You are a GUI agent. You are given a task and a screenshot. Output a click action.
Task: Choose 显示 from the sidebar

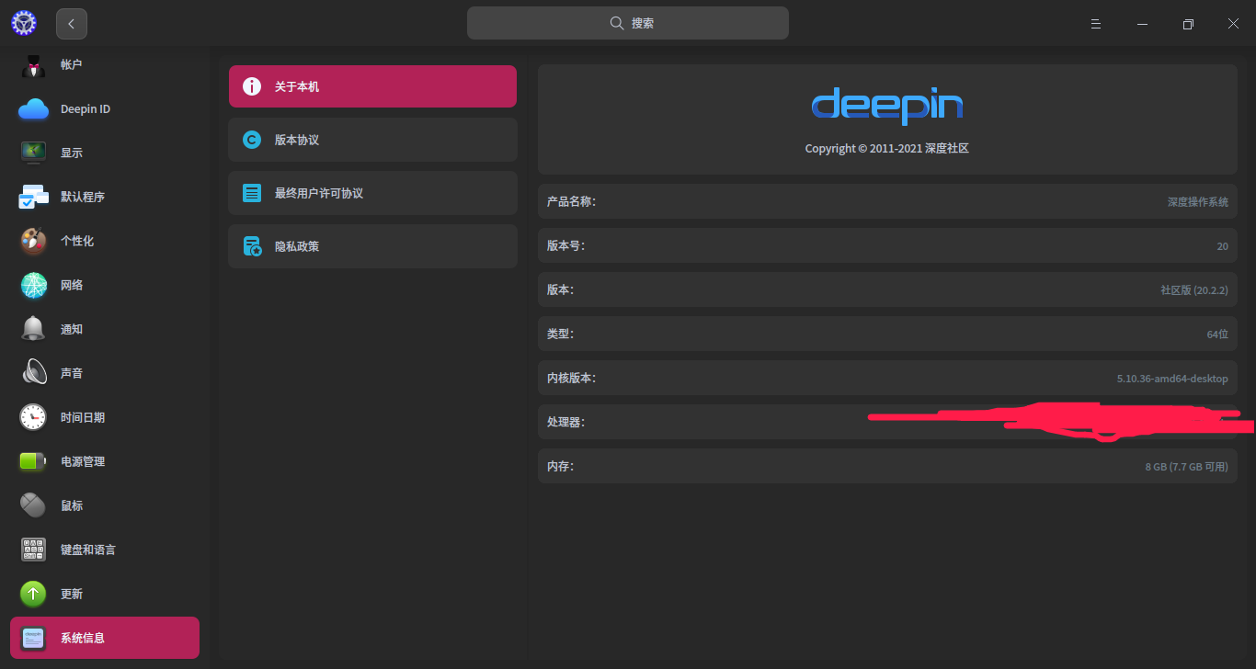pyautogui.click(x=105, y=153)
